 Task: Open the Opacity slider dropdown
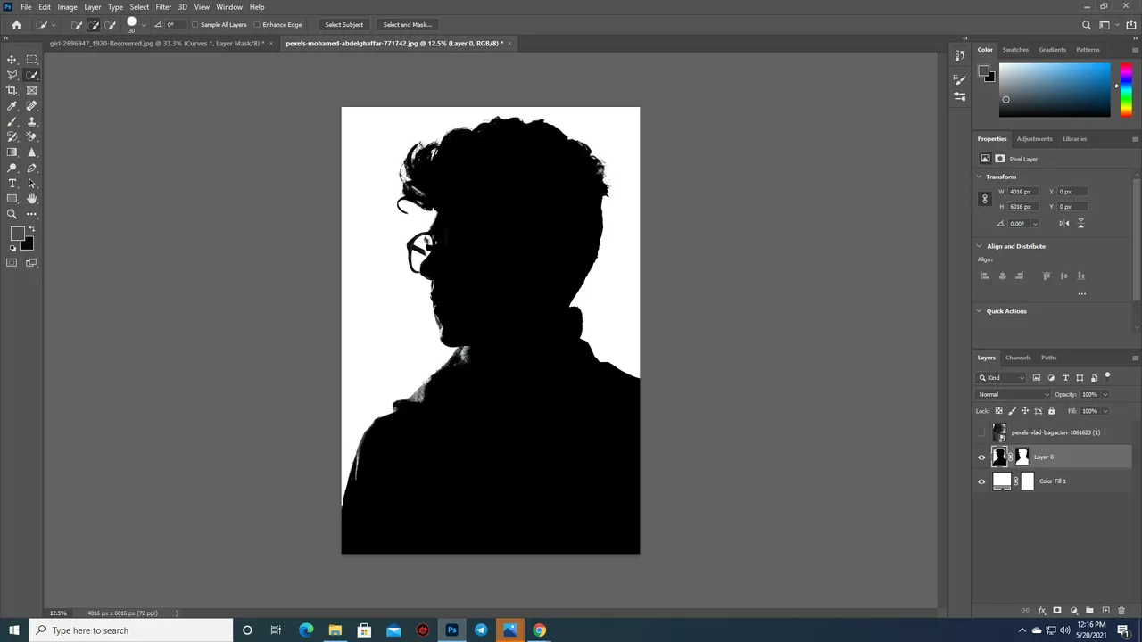coord(1105,394)
